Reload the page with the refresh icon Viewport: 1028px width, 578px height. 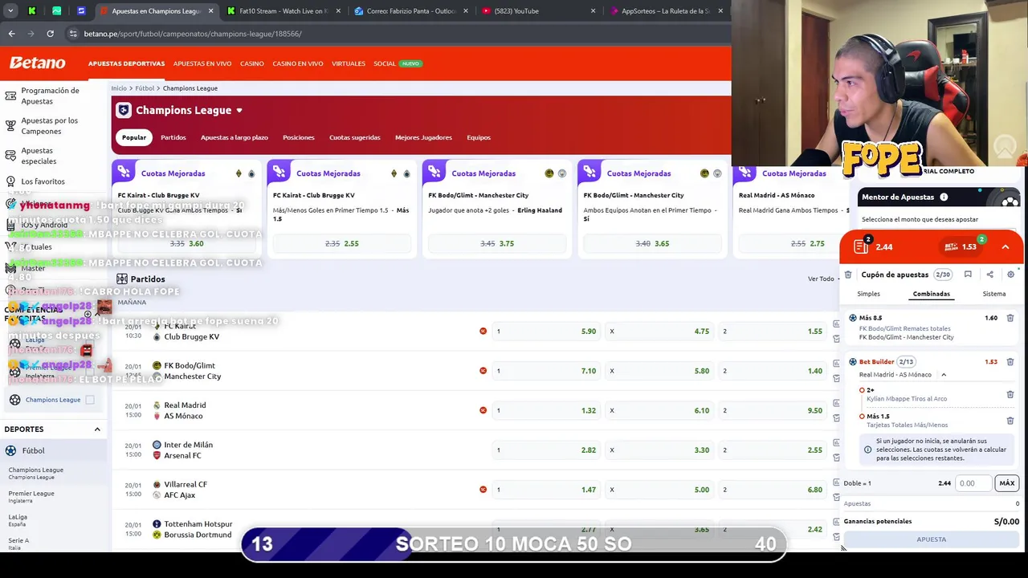(50, 34)
